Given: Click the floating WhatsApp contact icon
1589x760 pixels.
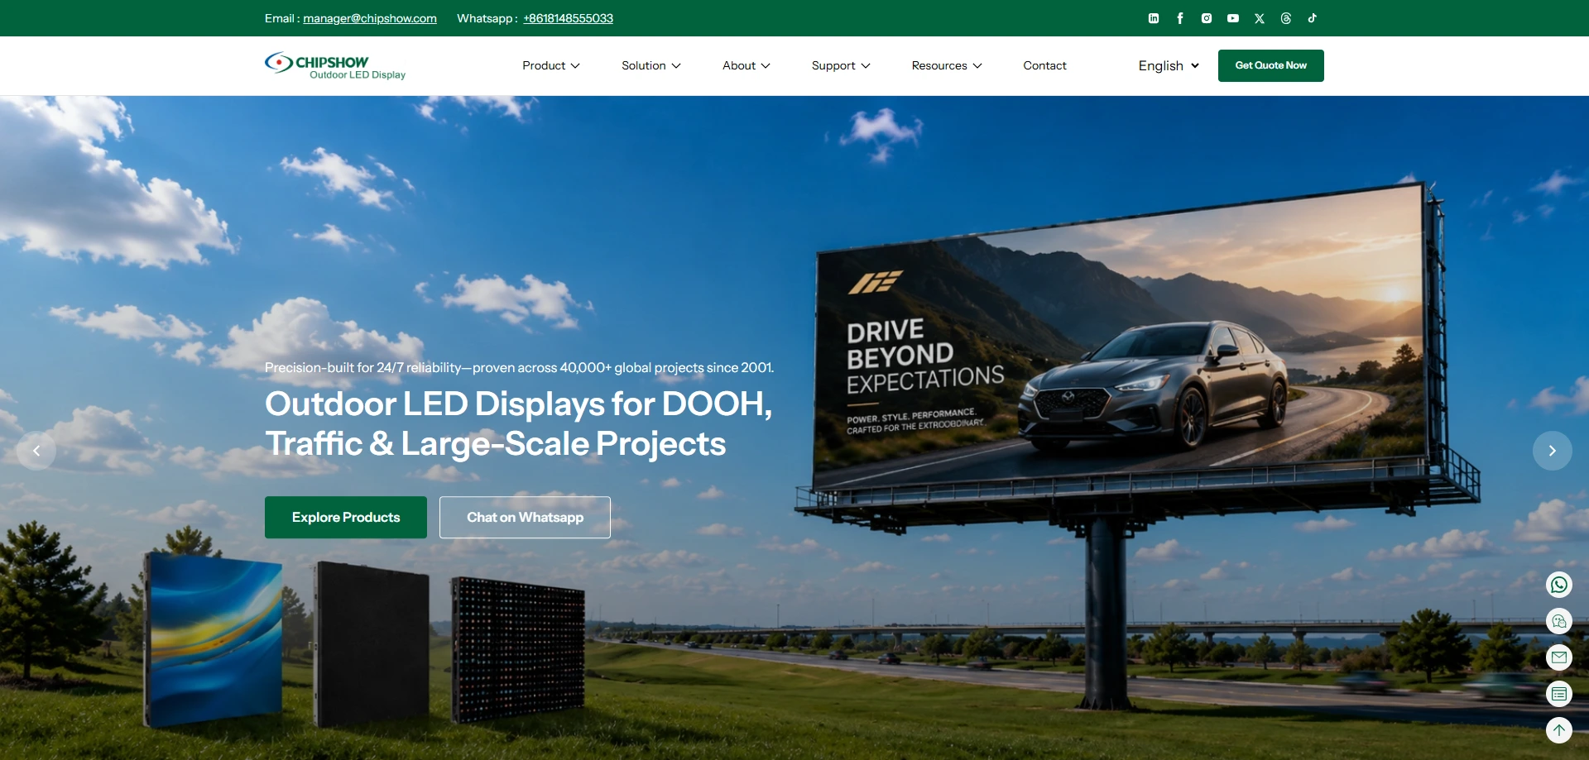Looking at the screenshot, I should pos(1559,585).
